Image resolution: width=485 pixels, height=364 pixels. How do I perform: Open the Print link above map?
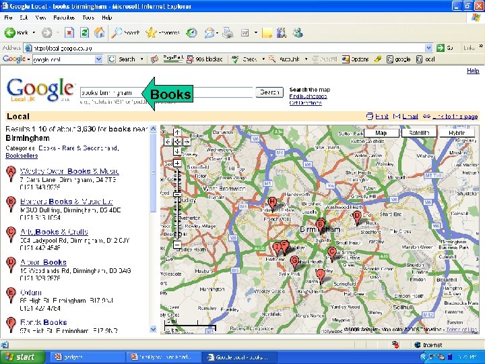(382, 117)
